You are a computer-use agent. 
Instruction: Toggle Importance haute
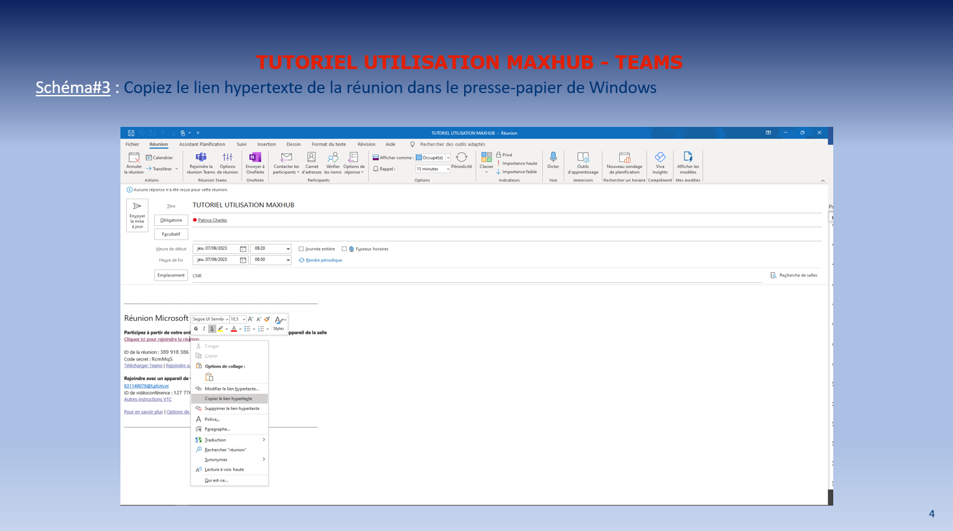click(x=517, y=163)
